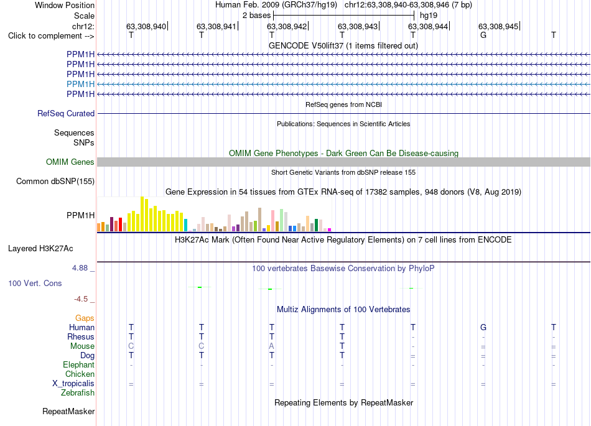Screen dimensions: 591x426
Task: Open the GENCODE V50lift37 track title
Action: pos(343,45)
